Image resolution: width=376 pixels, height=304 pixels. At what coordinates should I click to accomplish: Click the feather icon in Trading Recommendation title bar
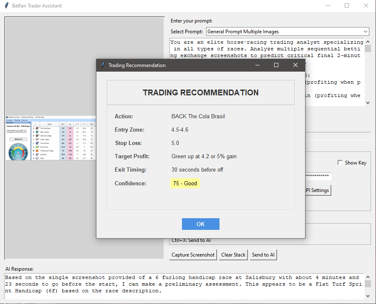coord(103,65)
